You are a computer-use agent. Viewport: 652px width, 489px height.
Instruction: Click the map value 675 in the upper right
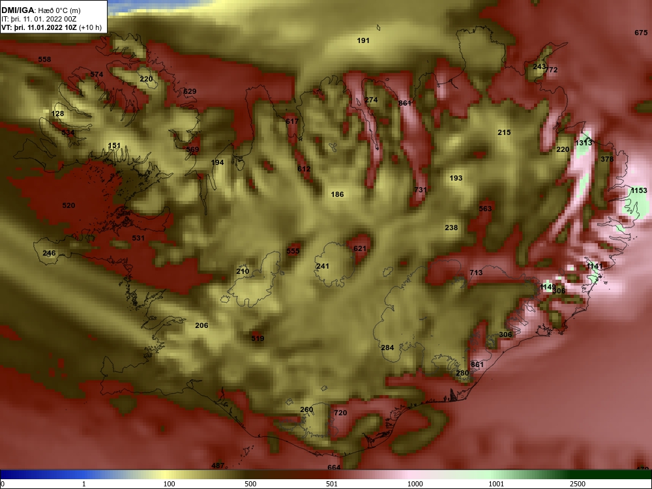coord(641,33)
